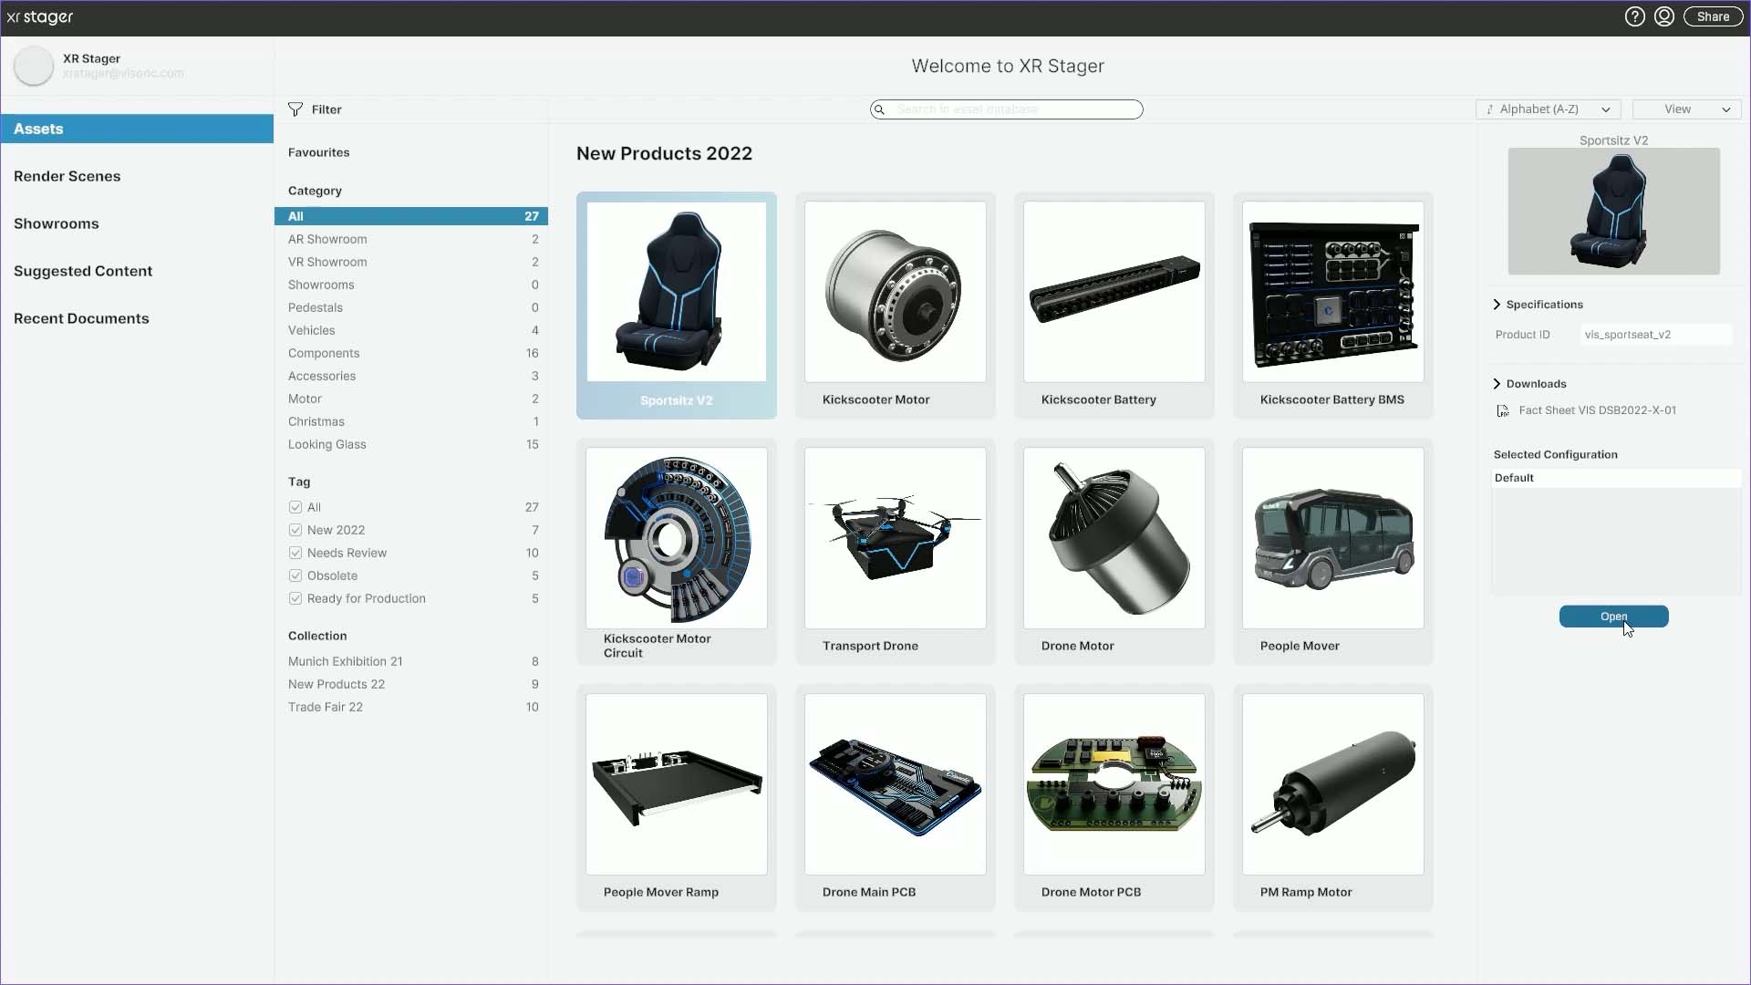This screenshot has height=985, width=1751.
Task: Toggle the All tag checkbox
Action: coord(295,507)
